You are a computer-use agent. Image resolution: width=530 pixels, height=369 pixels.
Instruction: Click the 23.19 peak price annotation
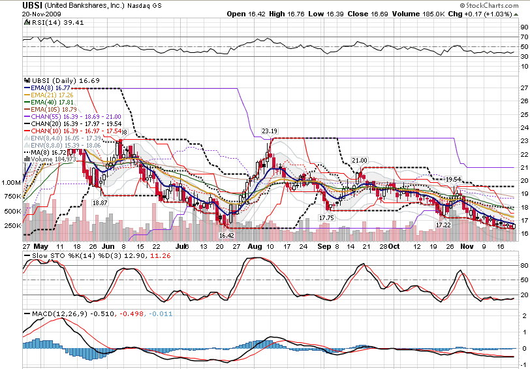270,131
